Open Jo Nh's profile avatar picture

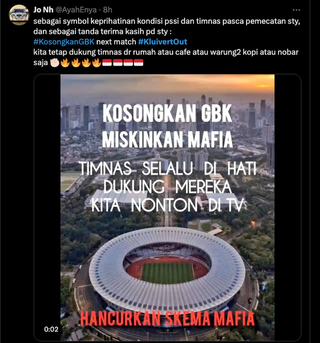[19, 15]
